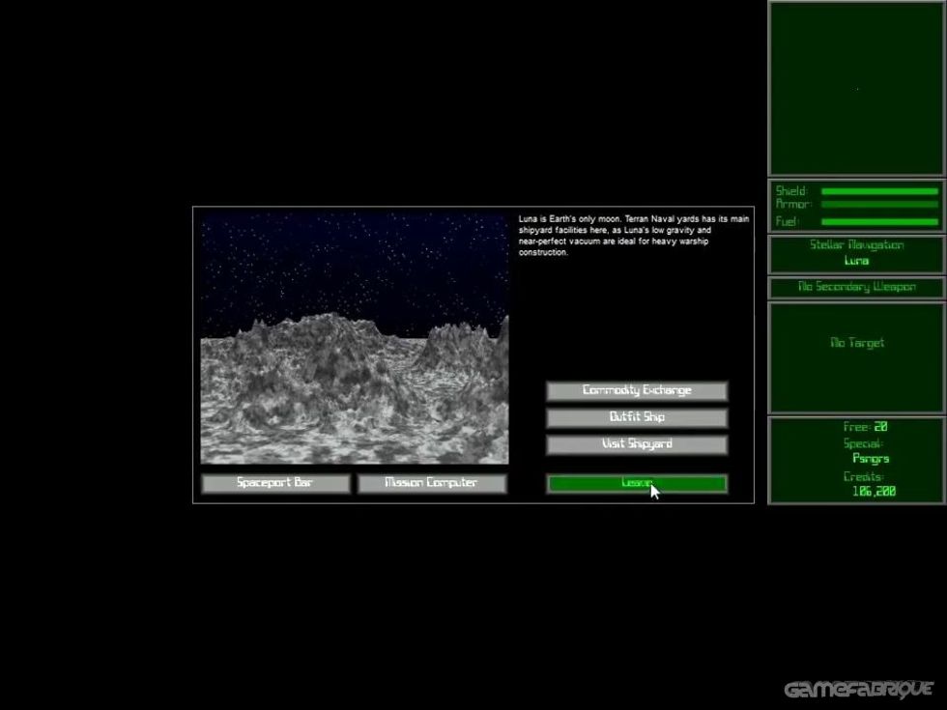Click the Luna landscape picture
947x710 pixels.
[355, 339]
